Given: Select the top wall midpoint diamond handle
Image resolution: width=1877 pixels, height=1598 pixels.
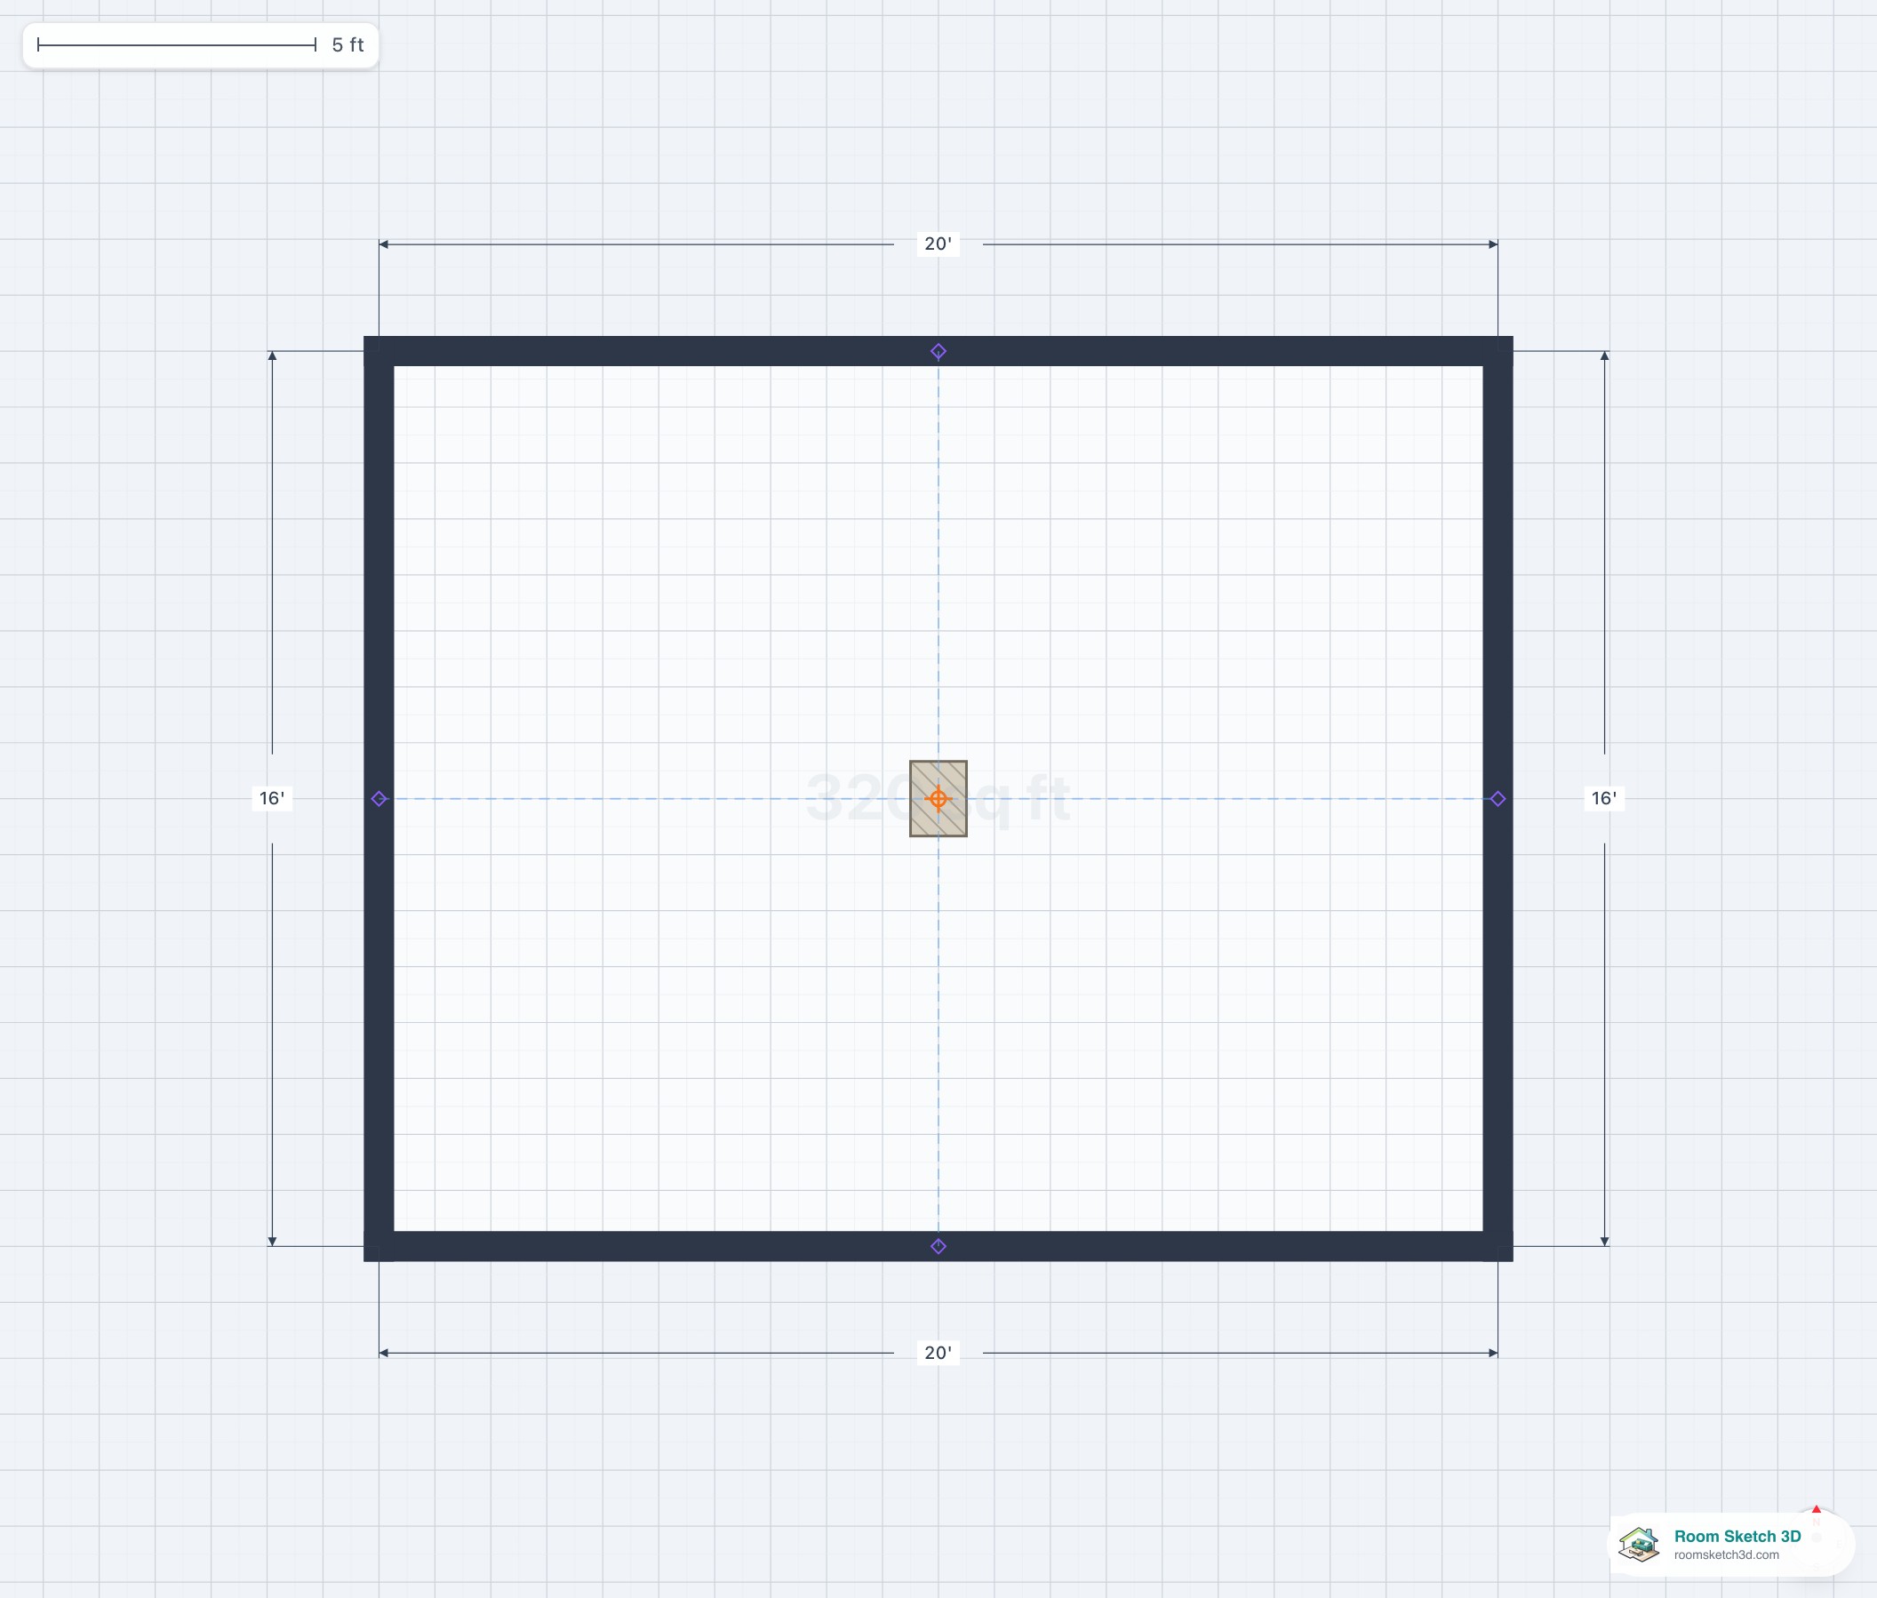Looking at the screenshot, I should 938,351.
